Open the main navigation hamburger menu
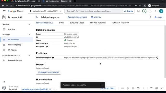Screen dimensions: 166x93 tap(4, 11)
